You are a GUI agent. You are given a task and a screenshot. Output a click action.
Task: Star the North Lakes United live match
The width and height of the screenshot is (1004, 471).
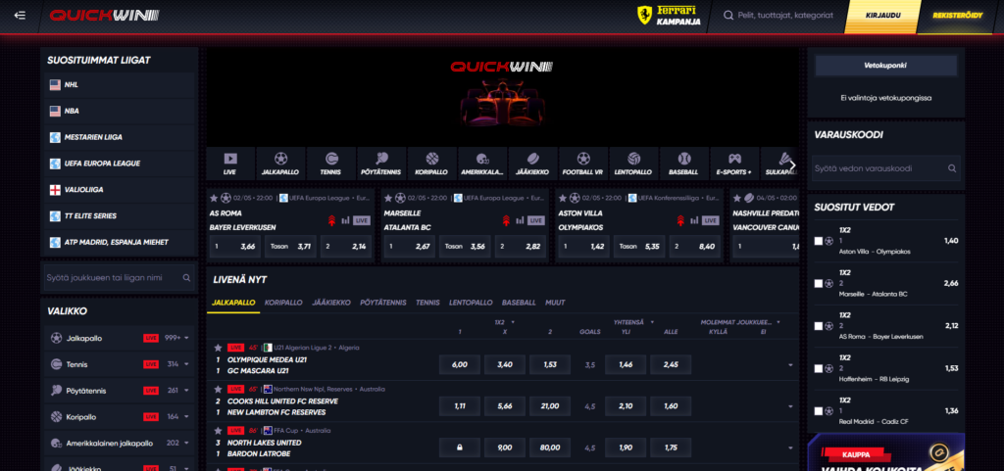pyautogui.click(x=218, y=431)
